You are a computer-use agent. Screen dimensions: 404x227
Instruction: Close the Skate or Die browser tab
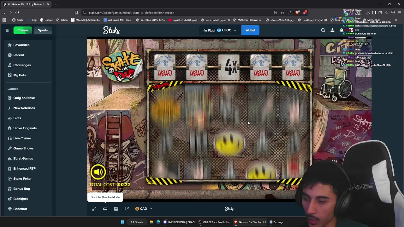[48, 4]
